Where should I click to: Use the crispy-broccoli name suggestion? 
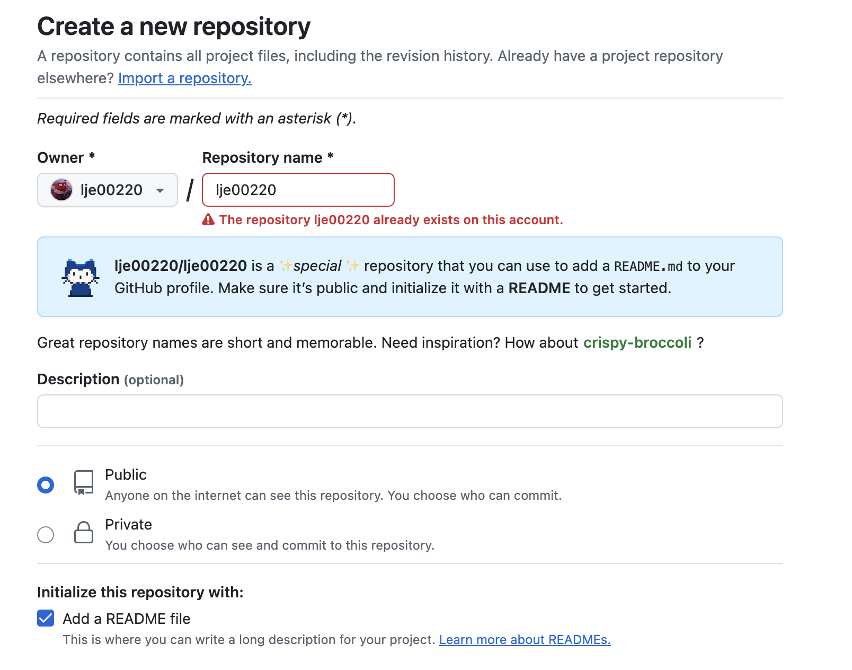click(637, 342)
